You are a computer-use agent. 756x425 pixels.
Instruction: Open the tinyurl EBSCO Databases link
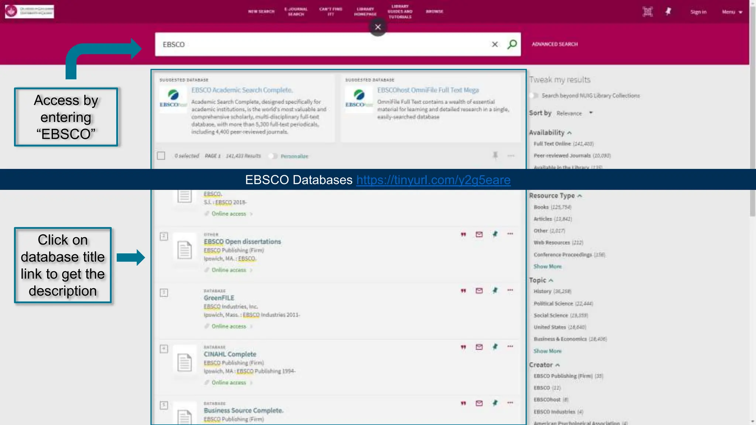433,180
